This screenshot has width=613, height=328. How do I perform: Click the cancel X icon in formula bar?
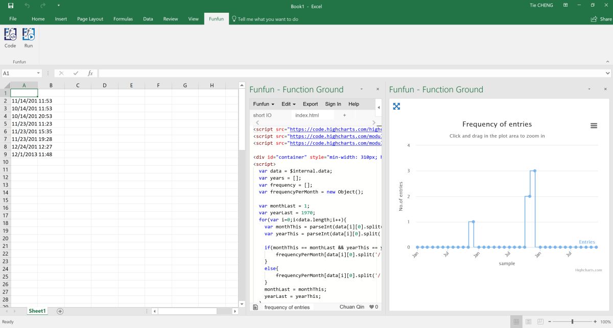pyautogui.click(x=61, y=73)
